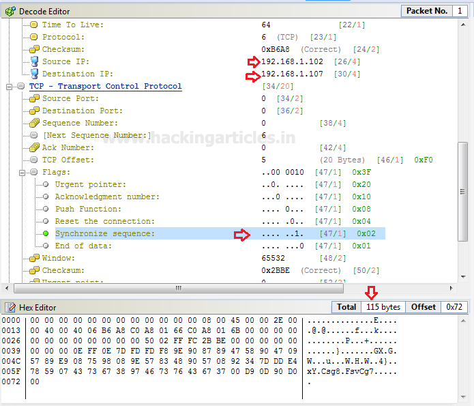The height and width of the screenshot is (406, 474).
Task: Click the 65532 window value
Action: 273,258
